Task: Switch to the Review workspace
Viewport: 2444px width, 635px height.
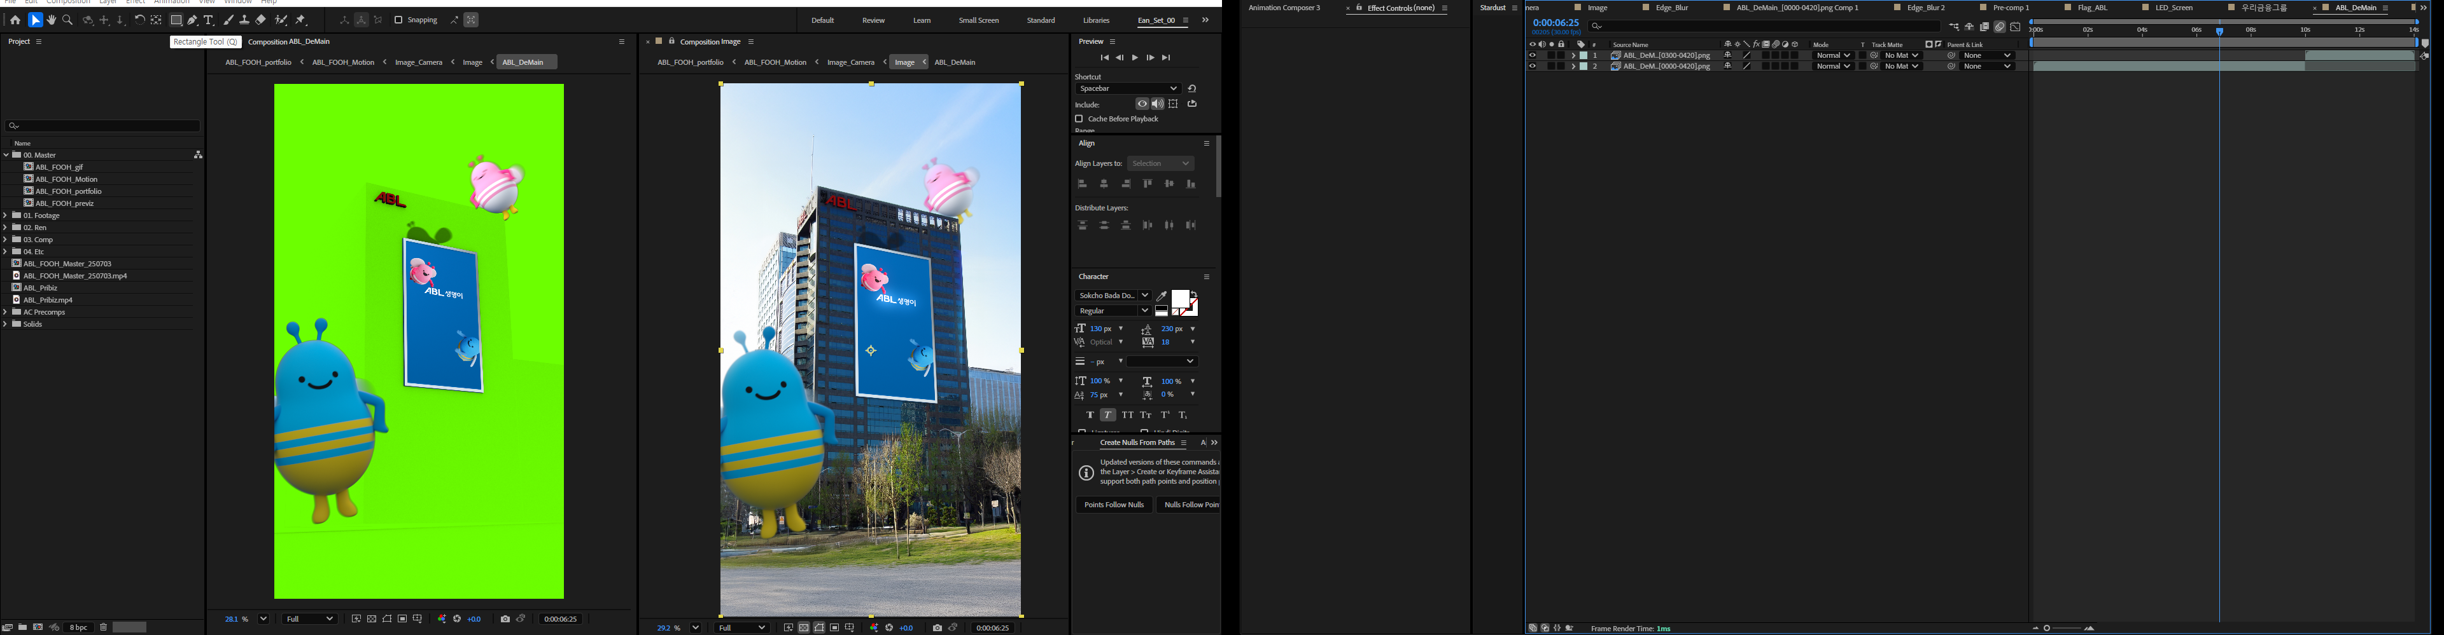Action: click(873, 20)
